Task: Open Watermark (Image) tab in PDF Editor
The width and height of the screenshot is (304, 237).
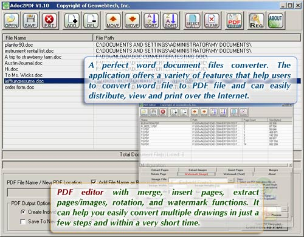Action: [197, 174]
